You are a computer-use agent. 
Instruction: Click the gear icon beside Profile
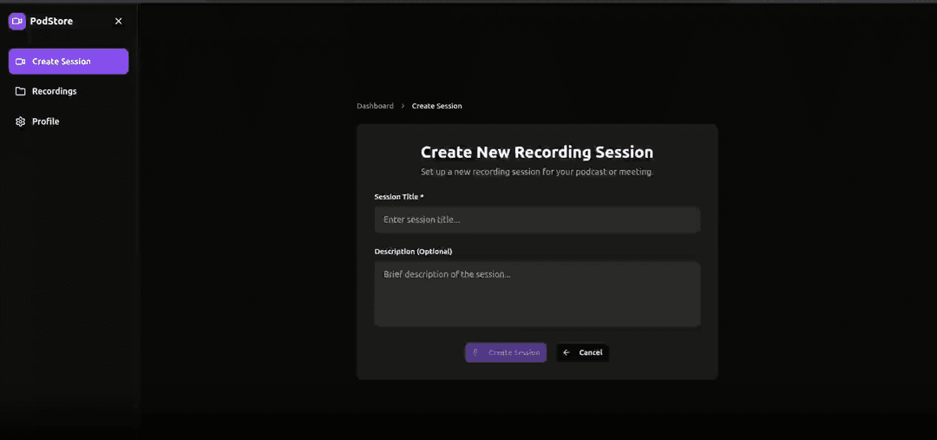point(20,121)
